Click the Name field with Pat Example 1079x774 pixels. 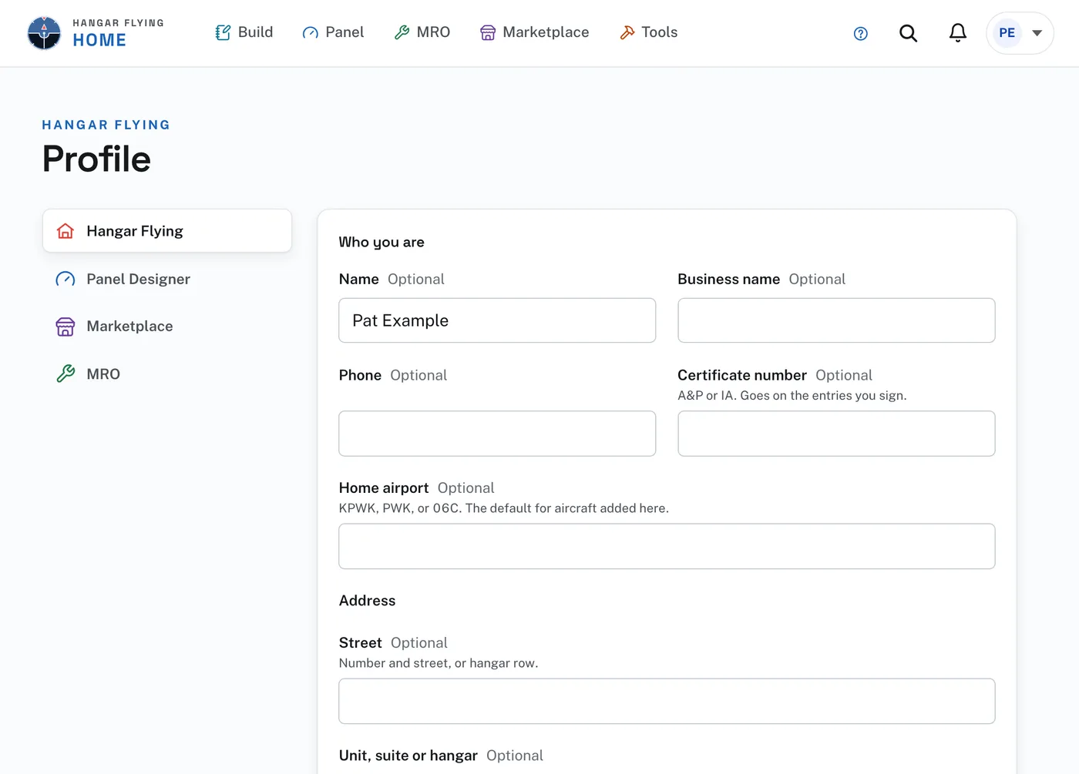497,320
